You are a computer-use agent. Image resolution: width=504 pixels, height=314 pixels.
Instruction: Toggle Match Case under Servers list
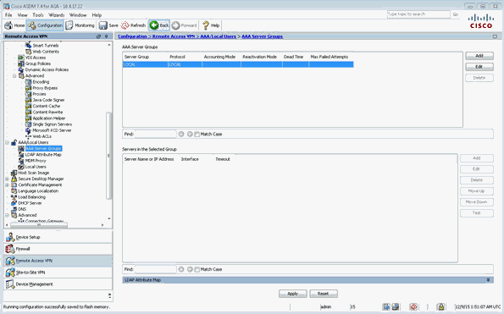coord(197,269)
